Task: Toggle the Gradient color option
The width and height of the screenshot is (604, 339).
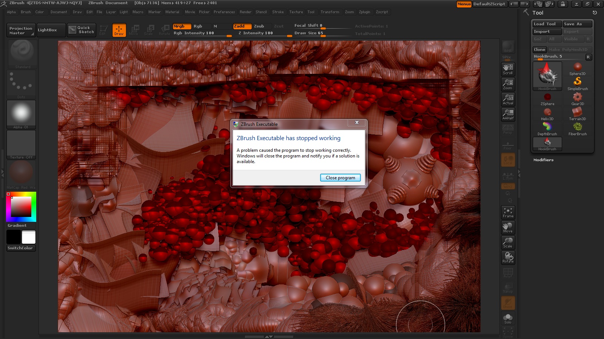Action: (17, 225)
